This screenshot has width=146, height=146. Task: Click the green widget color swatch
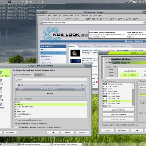(x=143, y=95)
